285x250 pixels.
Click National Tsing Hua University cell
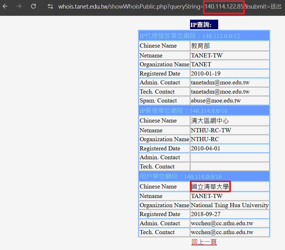pos(230,205)
